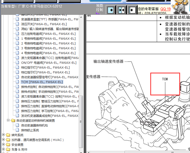Expand the 安全装置 folder
The height and width of the screenshot is (153, 190).
3,144
